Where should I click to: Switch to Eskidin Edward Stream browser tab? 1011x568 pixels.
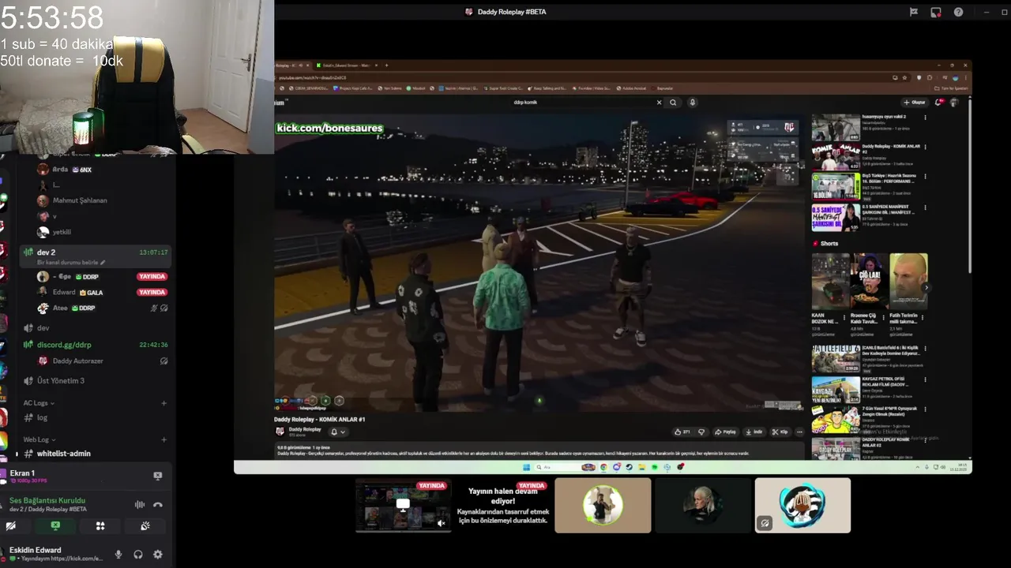coord(345,65)
